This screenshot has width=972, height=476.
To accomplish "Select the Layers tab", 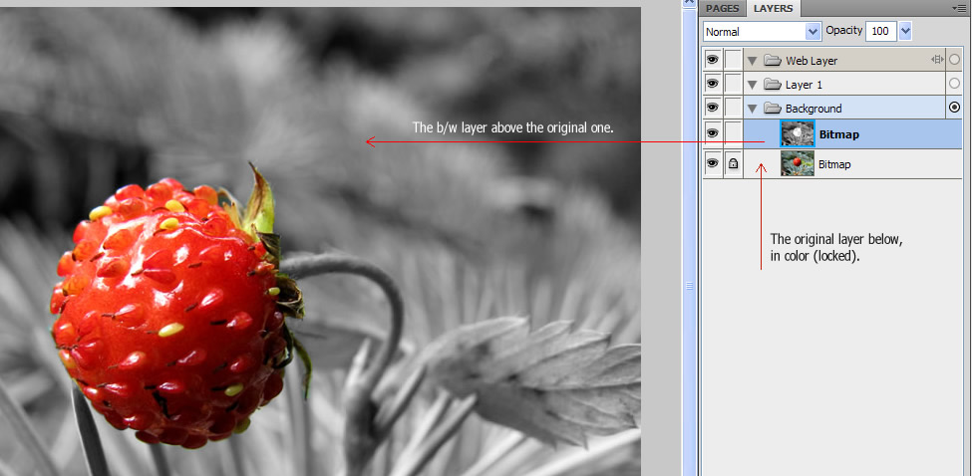I will (x=773, y=8).
